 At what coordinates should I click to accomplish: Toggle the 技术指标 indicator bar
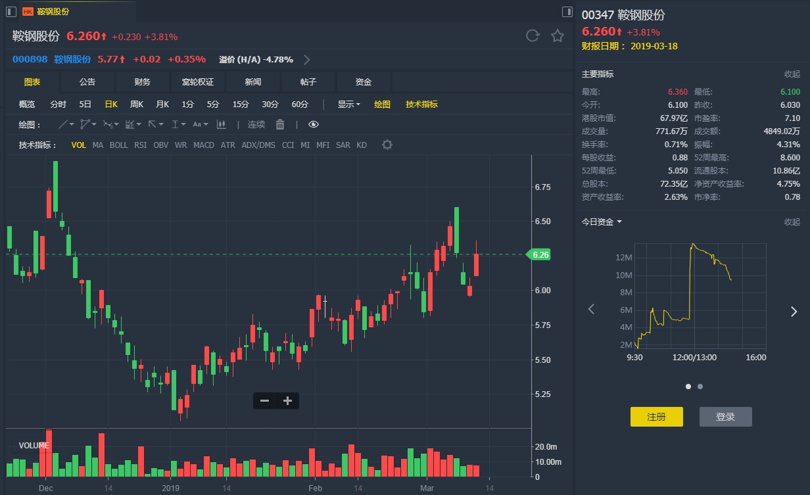coord(421,104)
